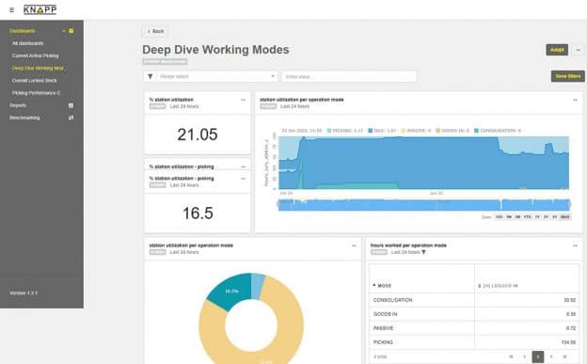587x364 pixels.
Task: Sort table by LOGGED IN column
Action: click(x=499, y=286)
